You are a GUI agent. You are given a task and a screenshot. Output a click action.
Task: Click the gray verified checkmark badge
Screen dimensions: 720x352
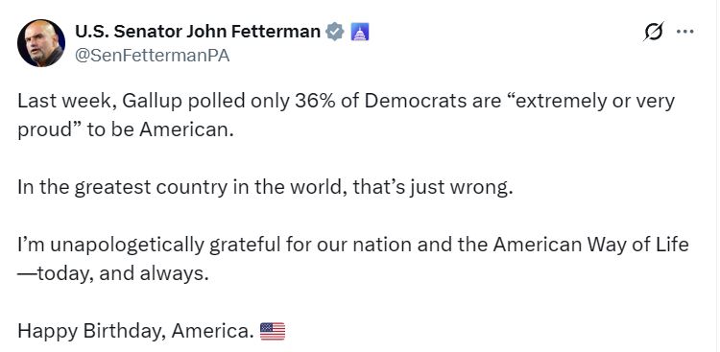[335, 32]
